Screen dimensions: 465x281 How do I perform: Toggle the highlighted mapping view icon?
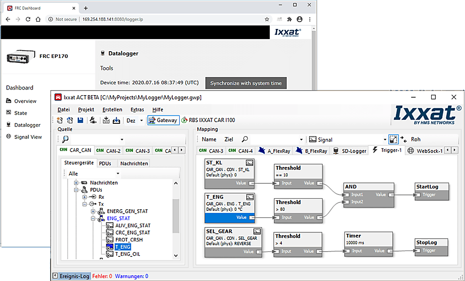[393, 139]
